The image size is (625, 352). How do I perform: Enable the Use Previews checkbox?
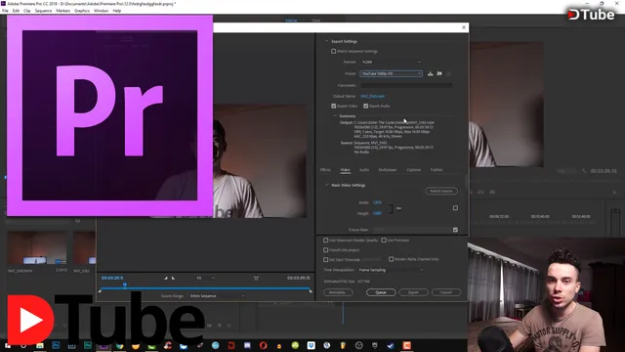(x=384, y=241)
